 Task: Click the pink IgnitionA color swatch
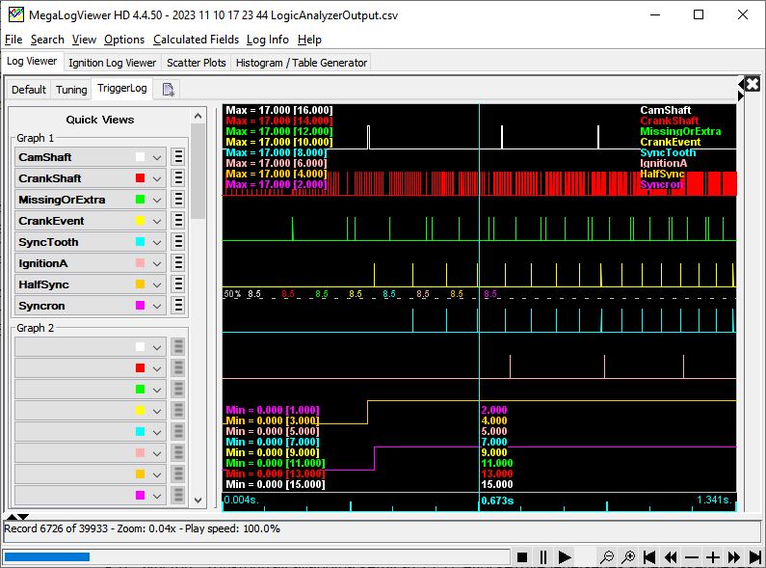[141, 263]
